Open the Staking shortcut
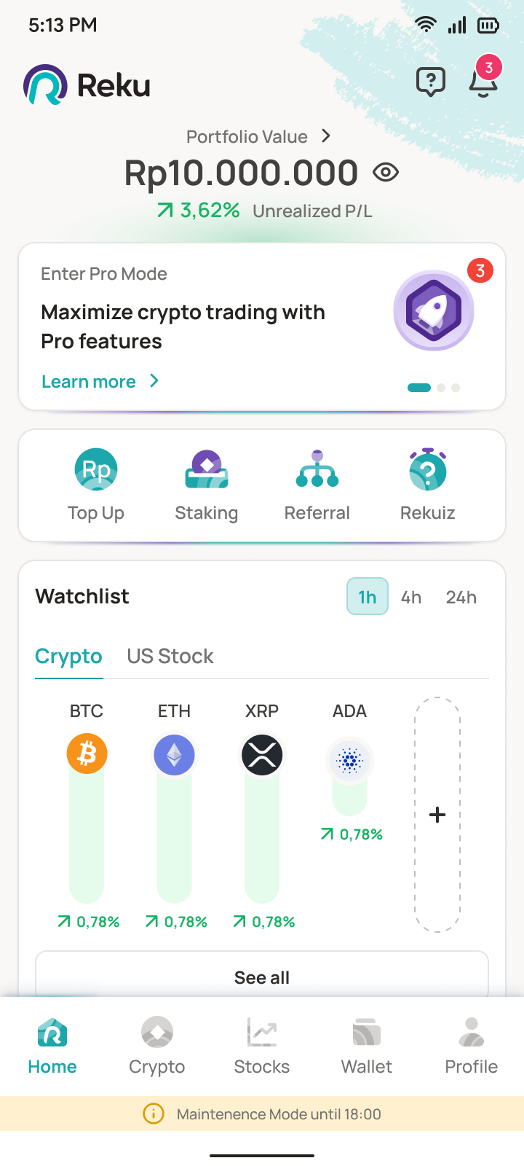Image resolution: width=524 pixels, height=1166 pixels. 207,470
